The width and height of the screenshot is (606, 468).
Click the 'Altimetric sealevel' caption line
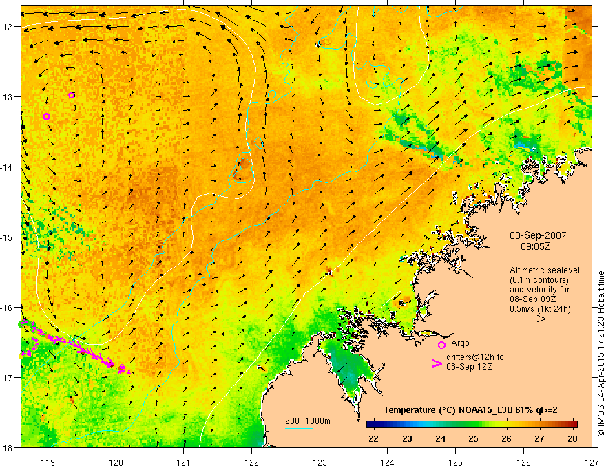pyautogui.click(x=545, y=270)
